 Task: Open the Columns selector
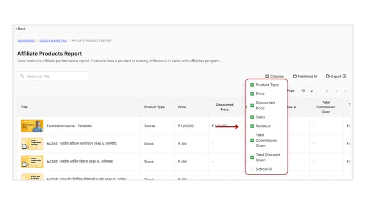click(x=274, y=76)
